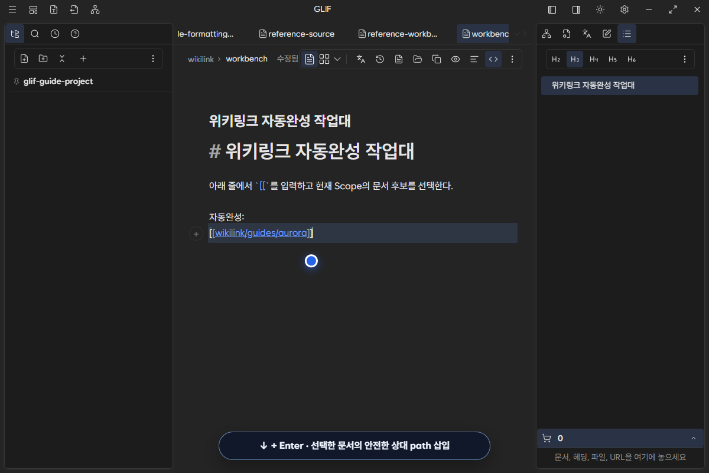Collapse all folders in file explorer

62,59
